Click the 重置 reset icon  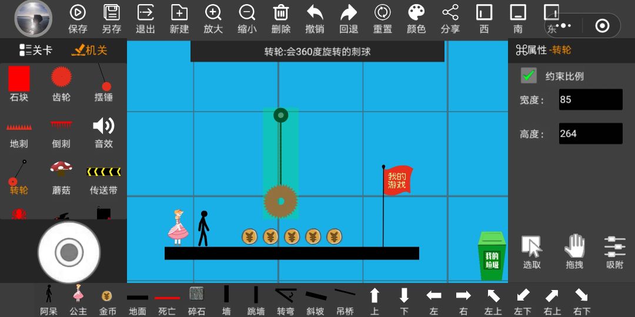pyautogui.click(x=382, y=12)
